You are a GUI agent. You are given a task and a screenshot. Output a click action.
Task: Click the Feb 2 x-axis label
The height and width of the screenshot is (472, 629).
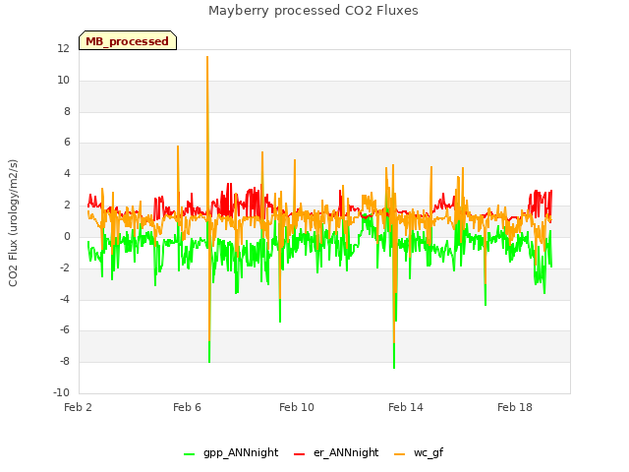tap(78, 407)
